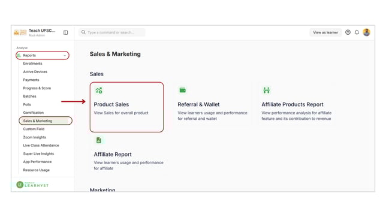The width and height of the screenshot is (386, 217).
Task: Open the Payments report
Action: (x=31, y=80)
